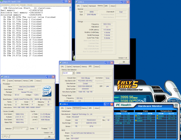181x140 pixels.
Task: Select Memory tab in CPU-Z SPD window
Action: (84, 66)
